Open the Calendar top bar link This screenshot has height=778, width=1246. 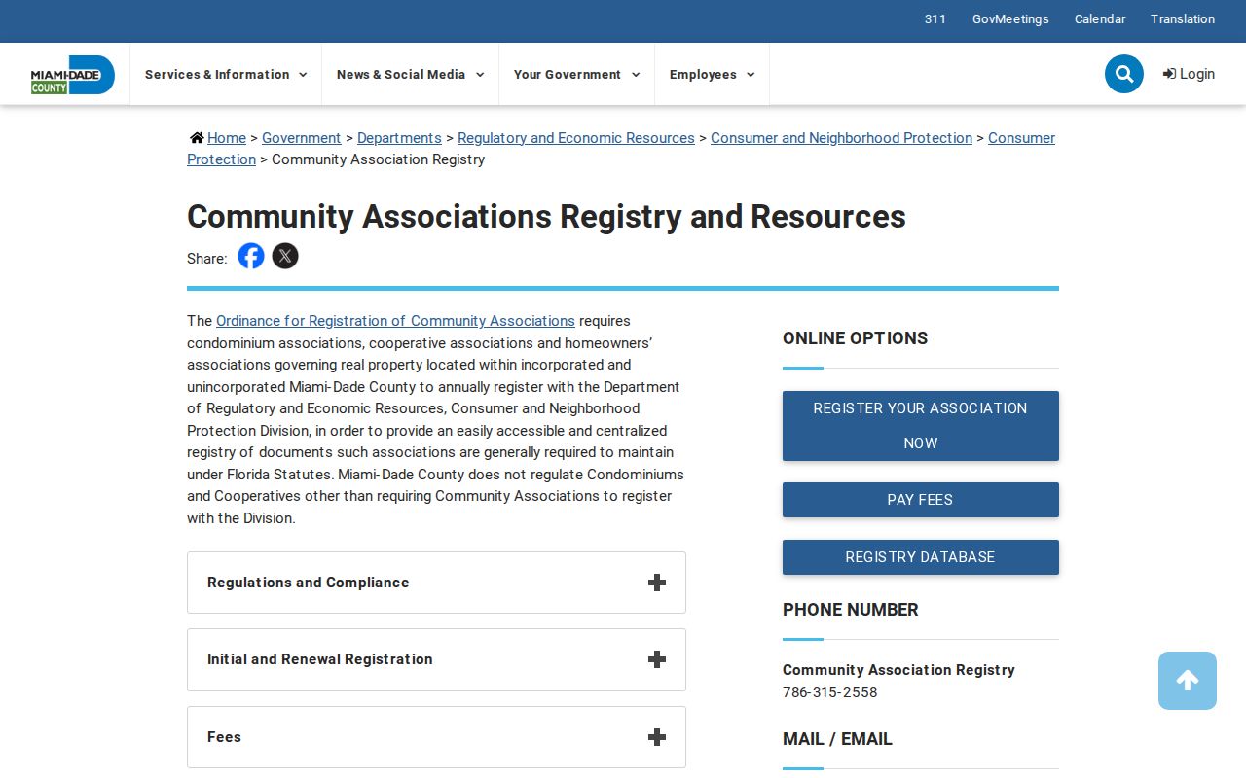click(1100, 19)
